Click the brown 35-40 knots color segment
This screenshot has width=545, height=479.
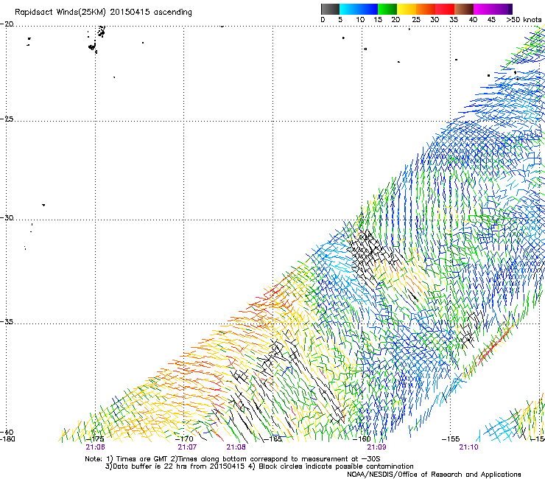464,9
